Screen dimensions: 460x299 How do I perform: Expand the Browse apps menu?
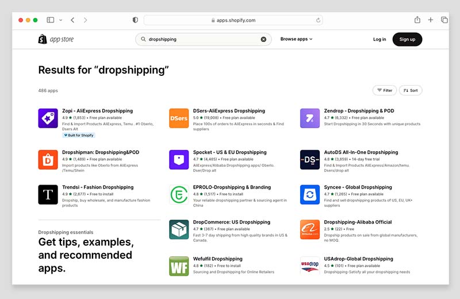[x=296, y=39]
